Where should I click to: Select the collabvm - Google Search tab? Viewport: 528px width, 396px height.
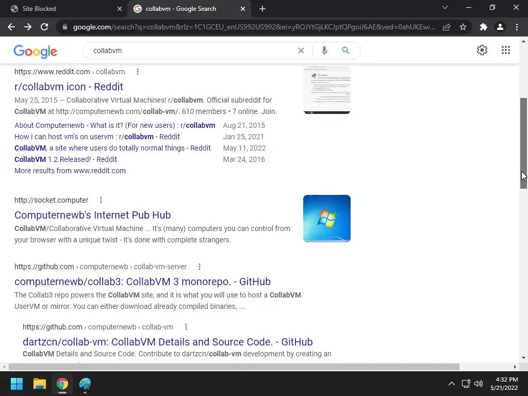189,9
